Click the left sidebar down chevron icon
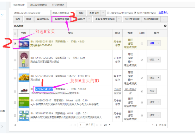This screenshot has width=195, height=134. pyautogui.click(x=3, y=15)
